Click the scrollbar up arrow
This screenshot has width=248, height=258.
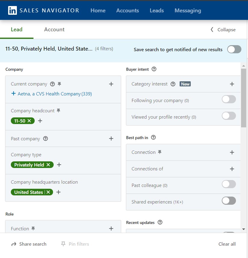(243, 66)
